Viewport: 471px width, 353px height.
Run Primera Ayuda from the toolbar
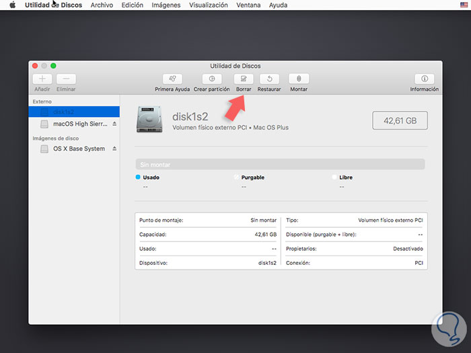[172, 79]
